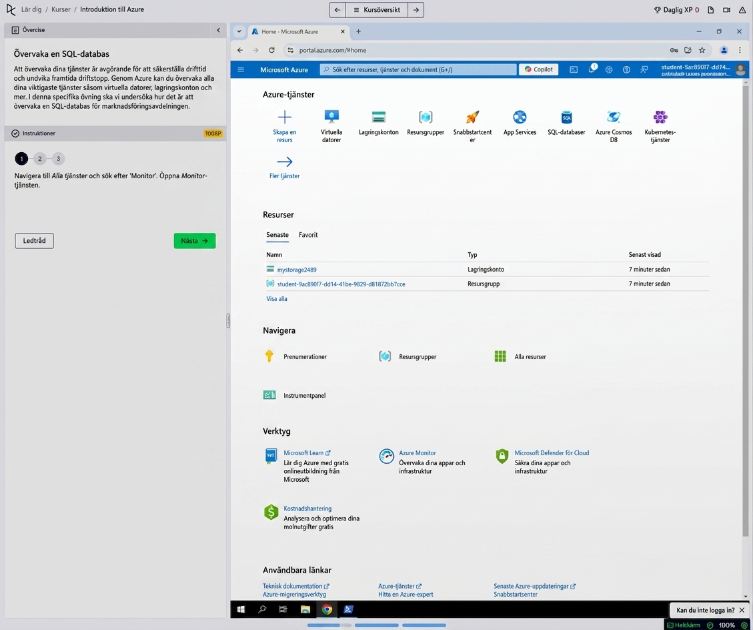Open mystorage2489 resource link
Image resolution: width=753 pixels, height=630 pixels.
[297, 270]
